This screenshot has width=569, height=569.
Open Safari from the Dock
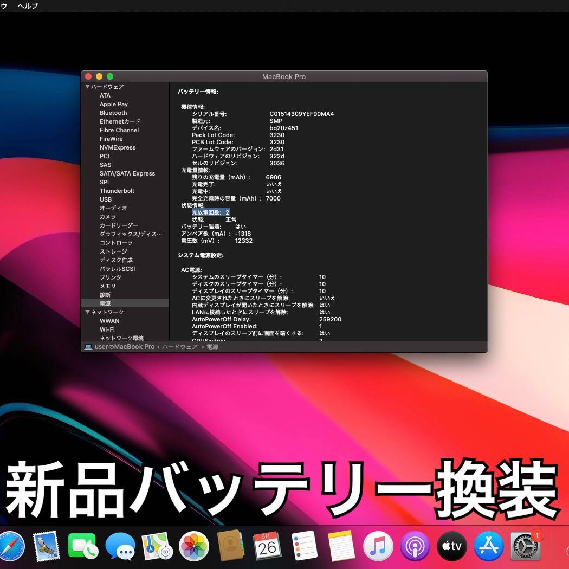[x=11, y=546]
